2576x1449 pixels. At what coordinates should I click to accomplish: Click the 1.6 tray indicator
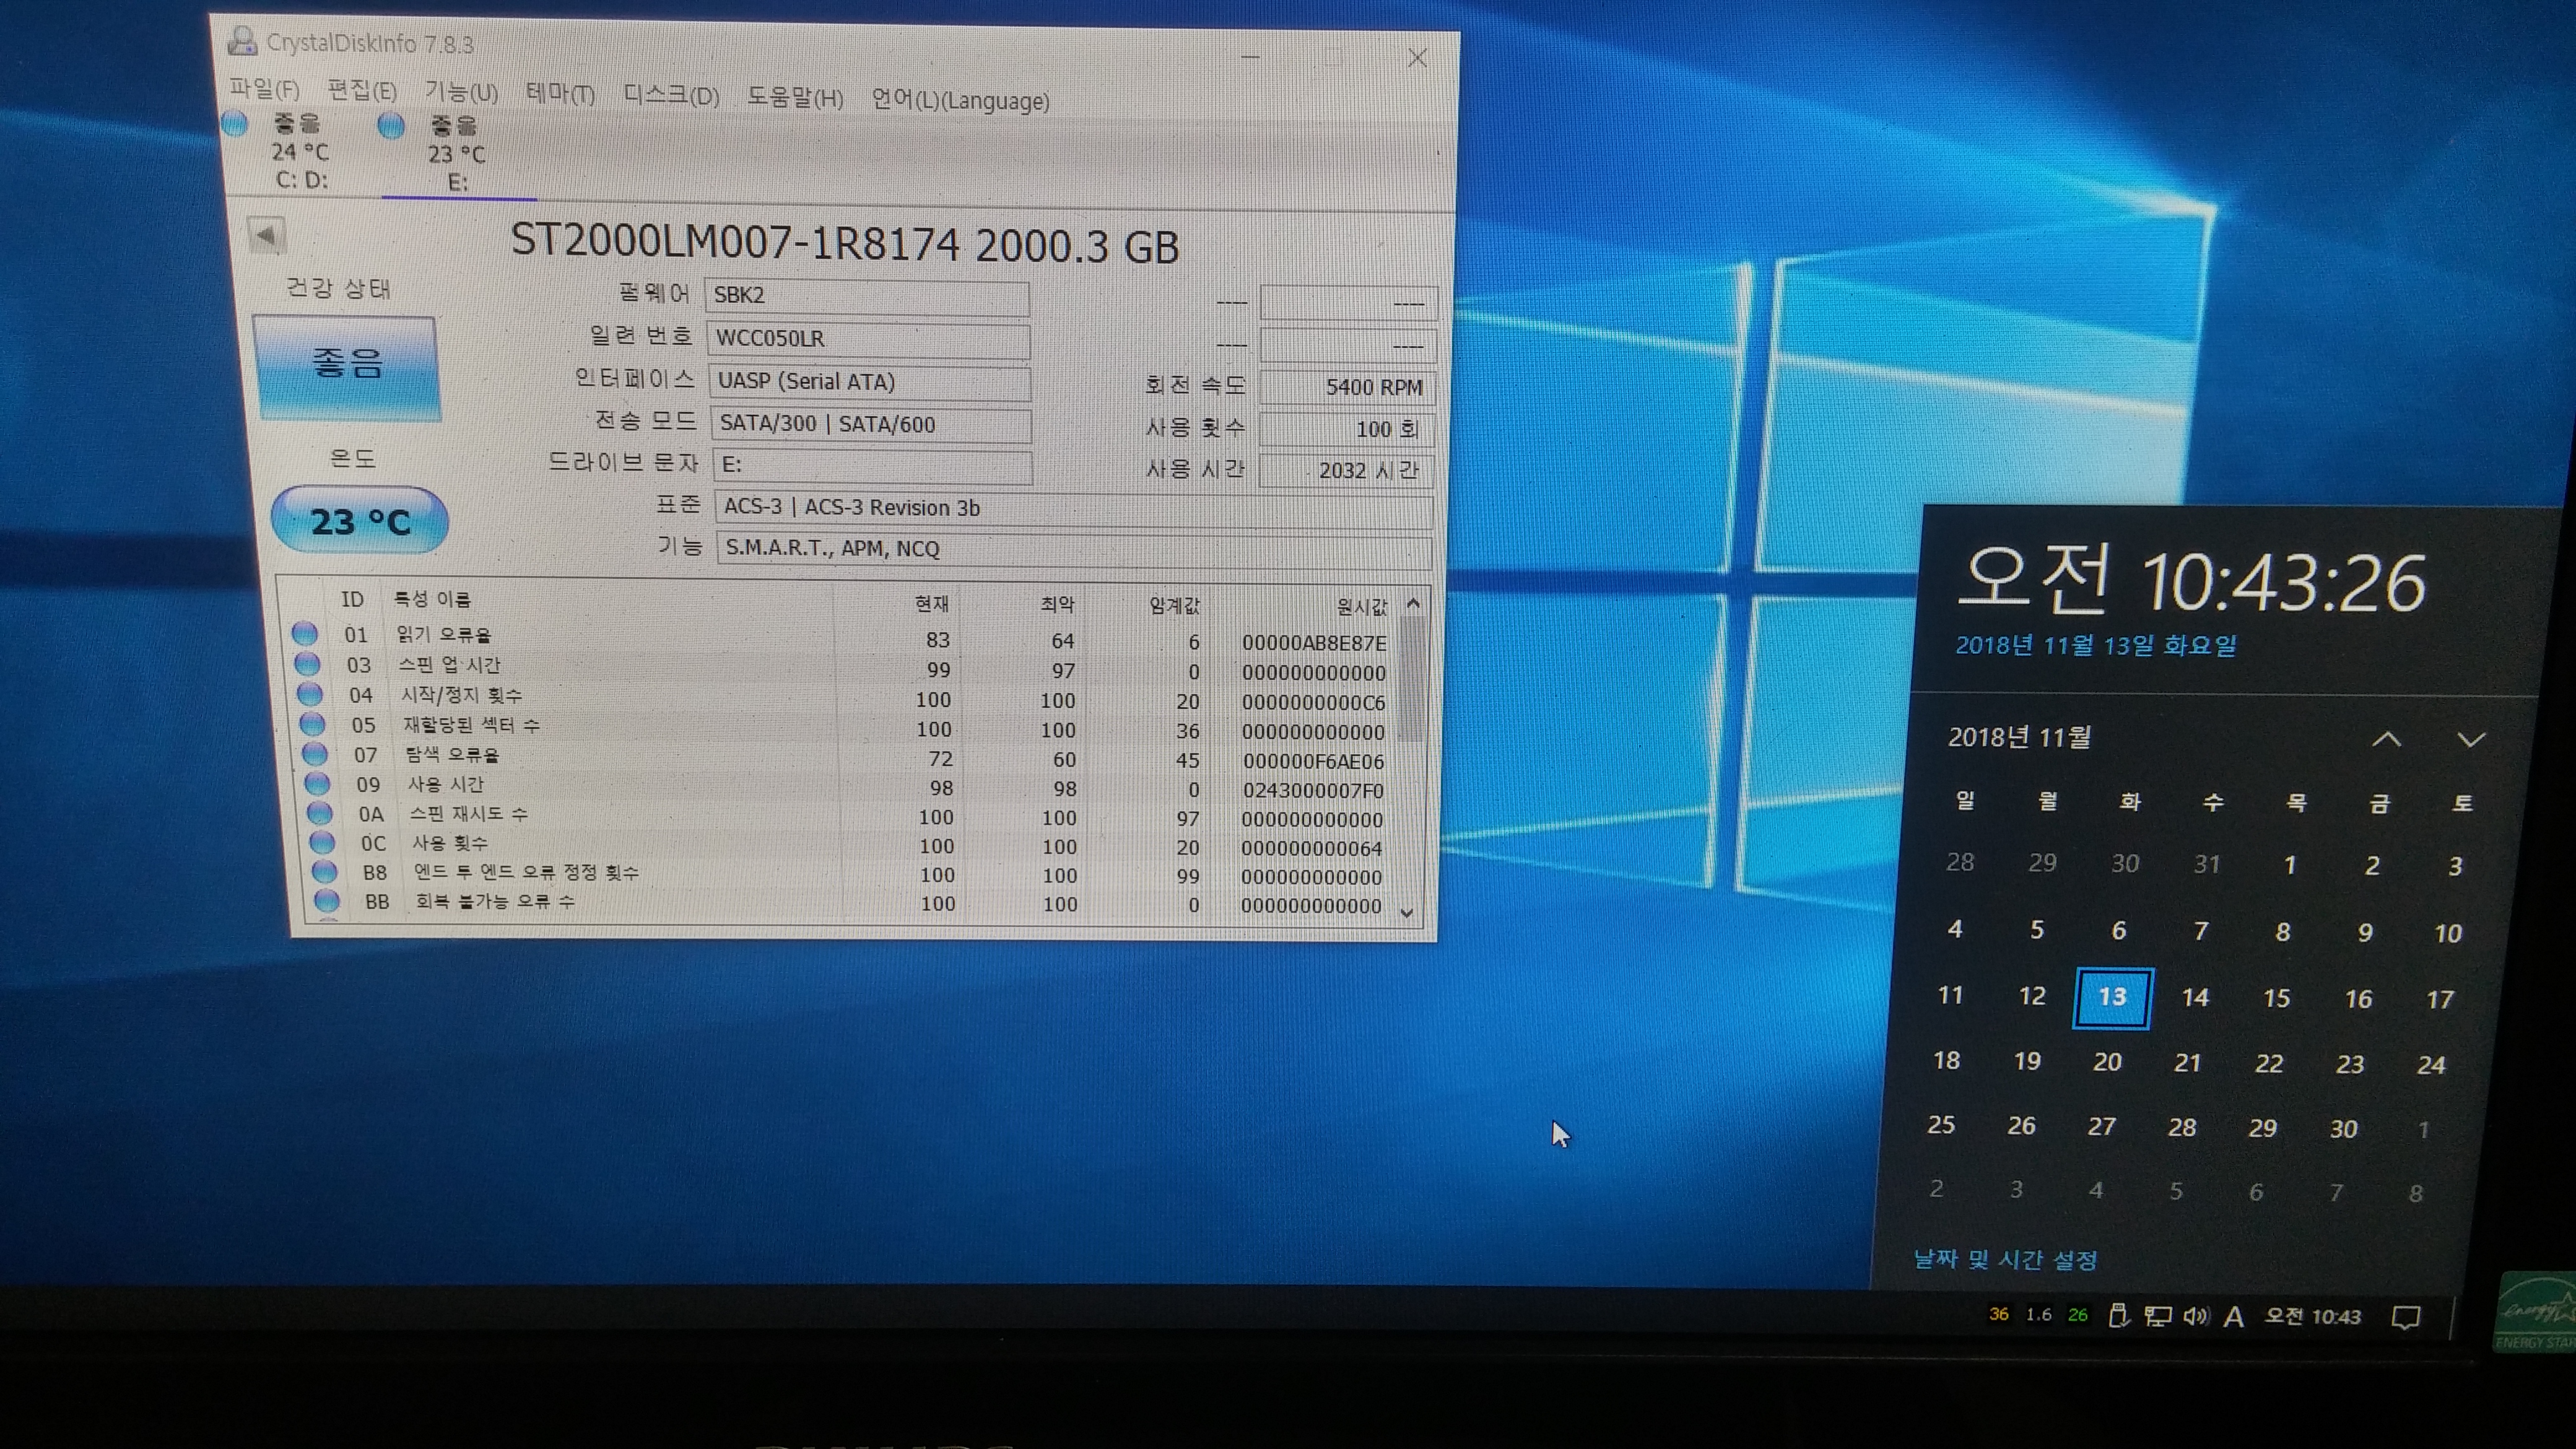click(2038, 1314)
